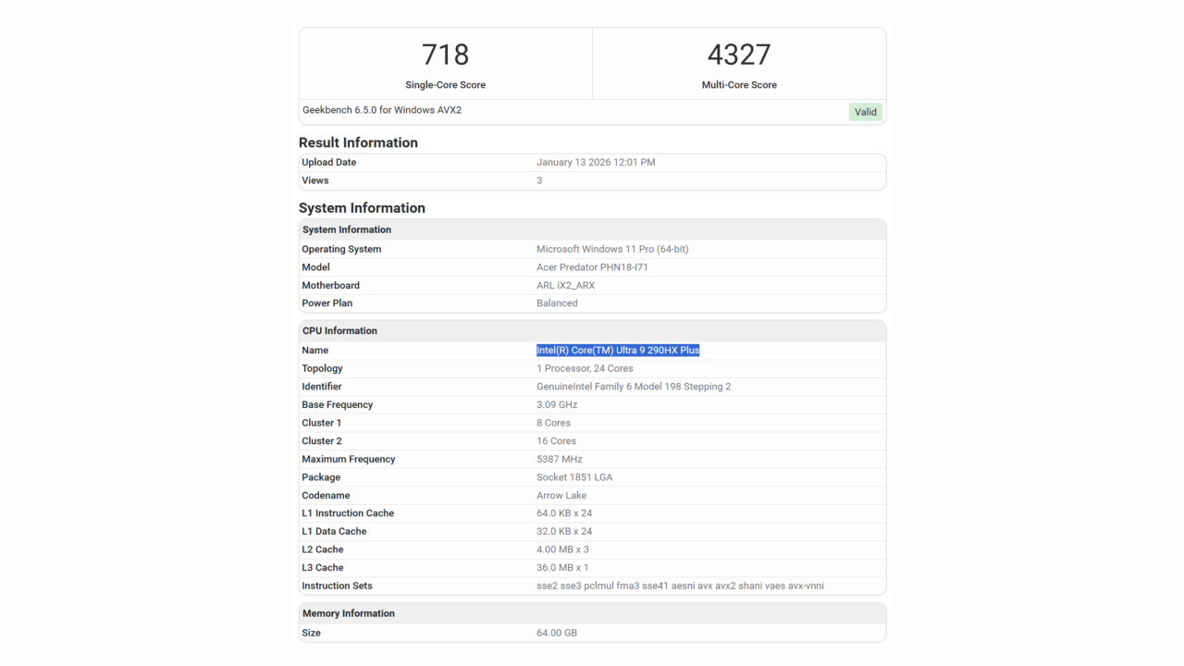Click the Balanced power plan value
Viewport: 1184px width, 666px height.
pos(557,303)
